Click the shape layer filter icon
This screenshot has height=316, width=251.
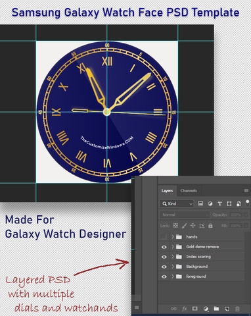(x=229, y=204)
